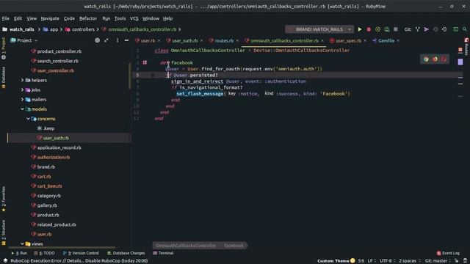The width and height of the screenshot is (470, 264).
Task: Open the 2 spaces indent selector
Action: 410,261
